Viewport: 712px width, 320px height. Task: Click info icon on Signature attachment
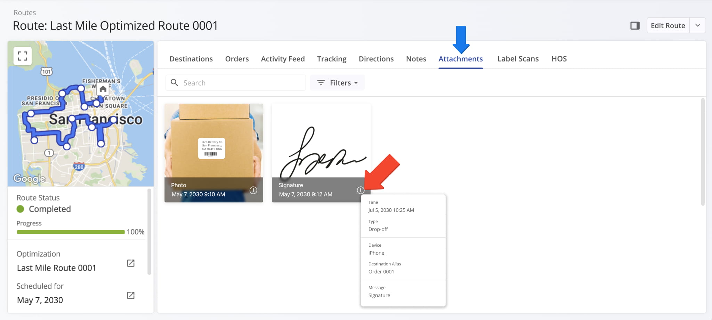[361, 190]
